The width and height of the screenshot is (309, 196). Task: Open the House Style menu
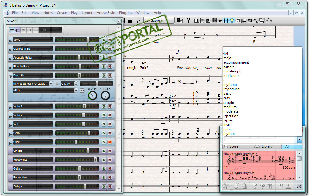[x=106, y=12]
